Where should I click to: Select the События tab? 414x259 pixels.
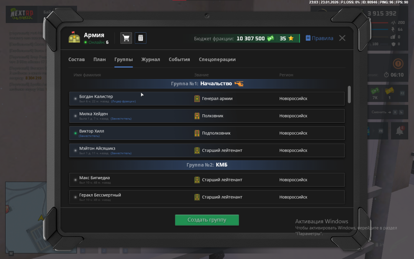tap(179, 59)
